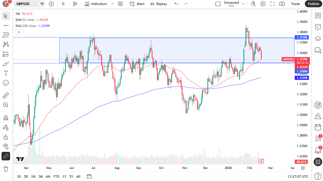This screenshot has height=181, width=323.
Task: Toggle hide all drawings eye
Action: tap(6, 147)
